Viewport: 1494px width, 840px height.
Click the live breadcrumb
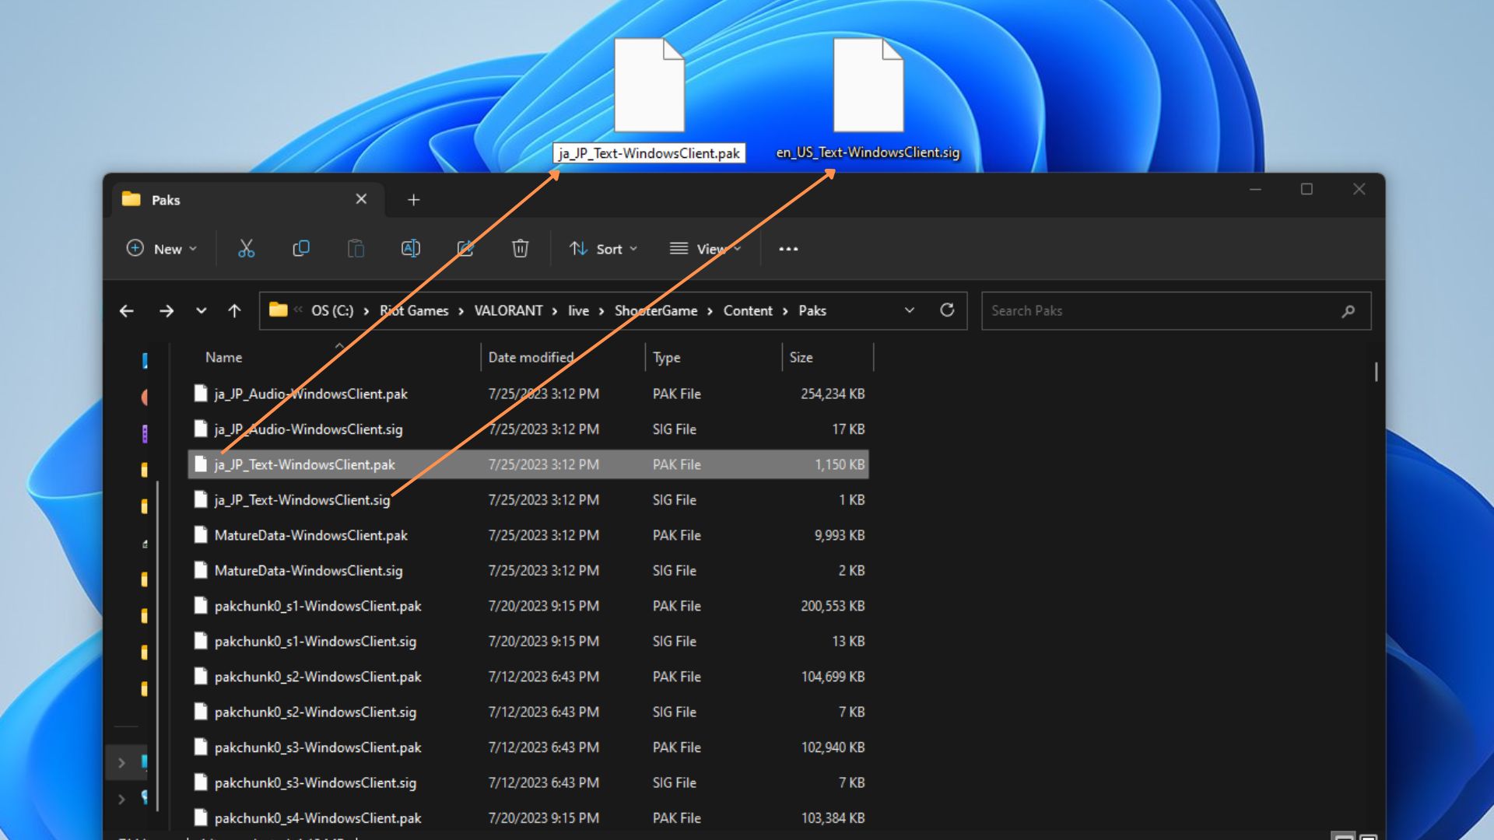pos(578,310)
